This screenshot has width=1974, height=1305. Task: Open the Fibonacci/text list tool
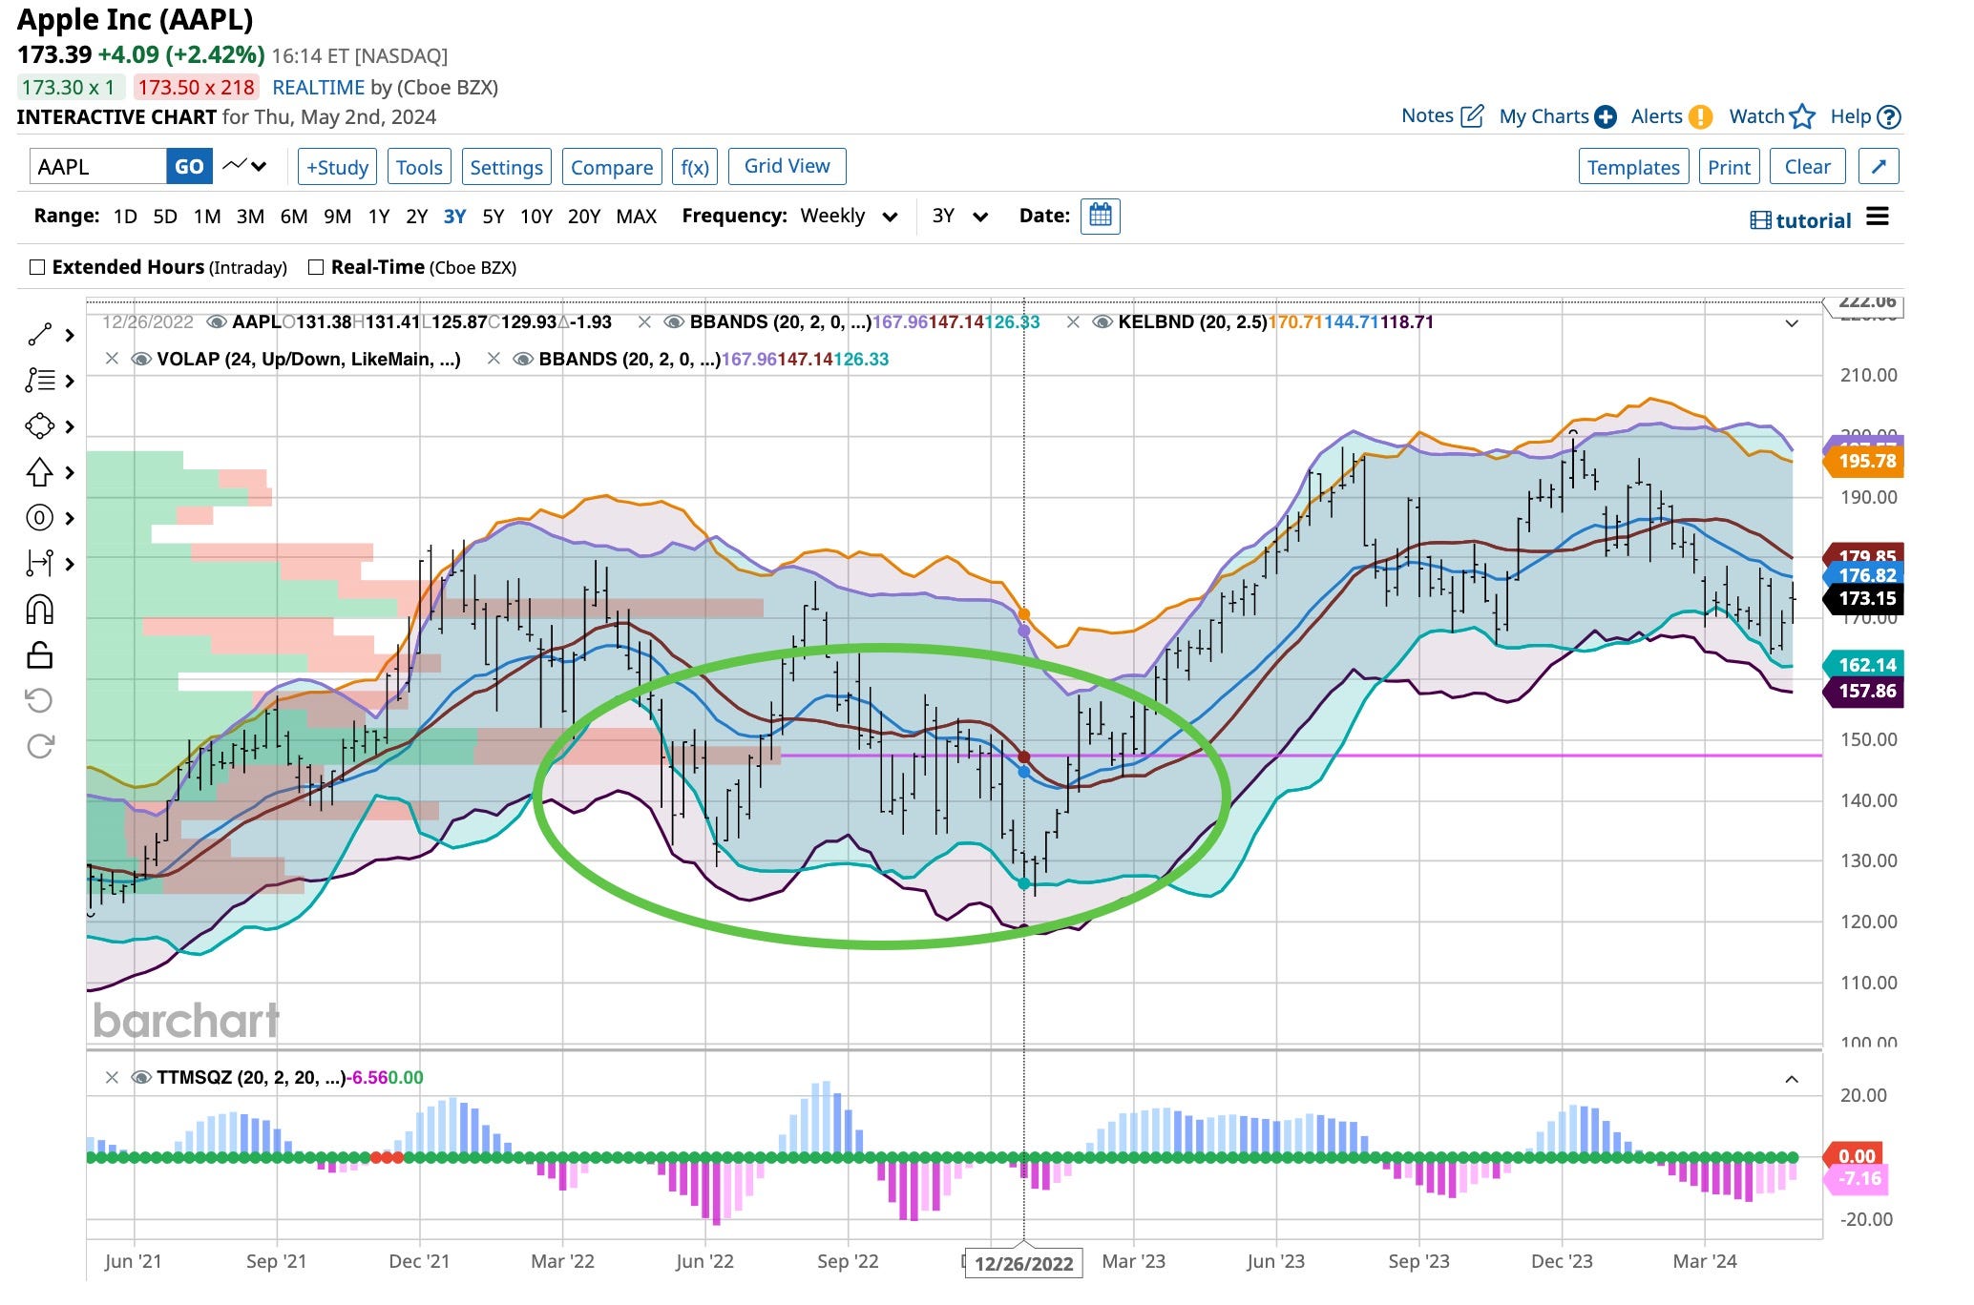click(x=39, y=381)
